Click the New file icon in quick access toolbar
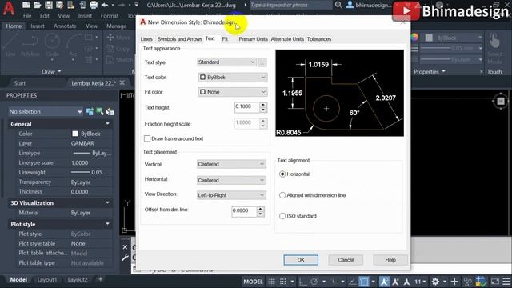The width and height of the screenshot is (512, 288). tap(26, 5)
